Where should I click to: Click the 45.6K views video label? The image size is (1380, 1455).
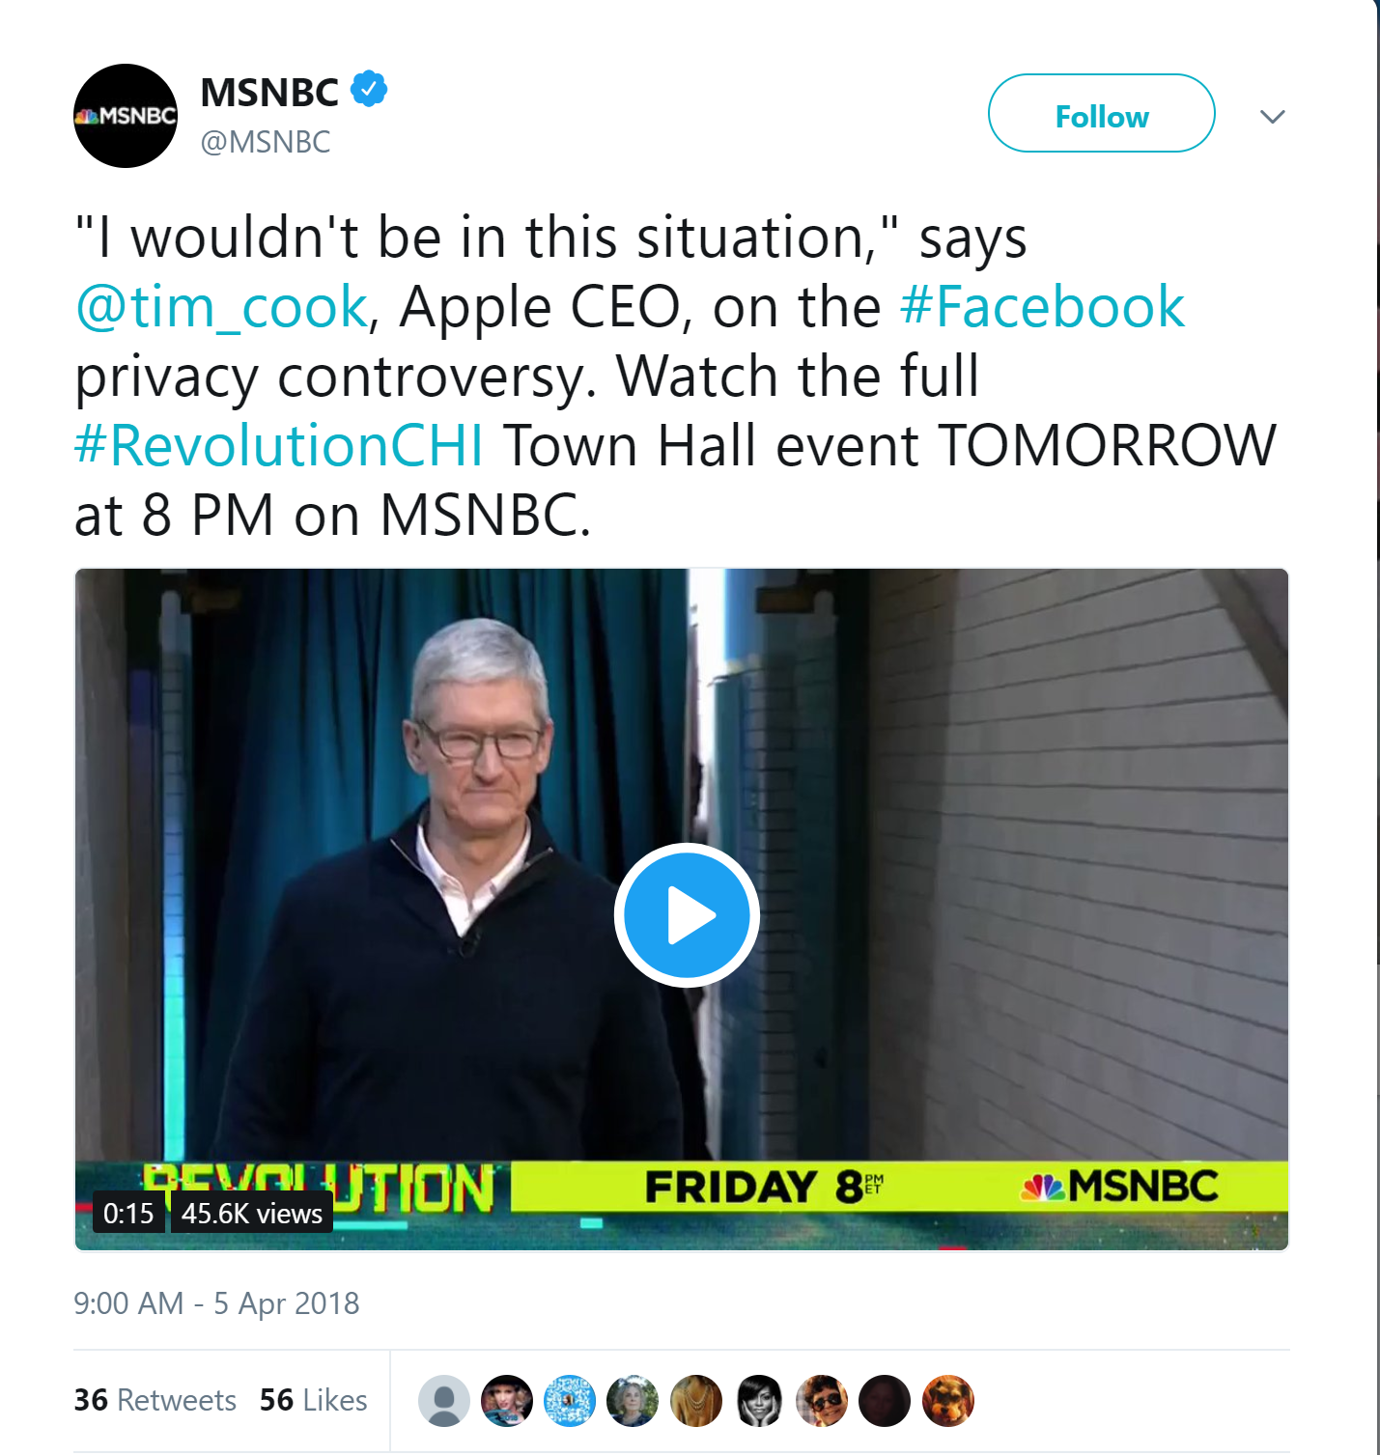tap(252, 1213)
